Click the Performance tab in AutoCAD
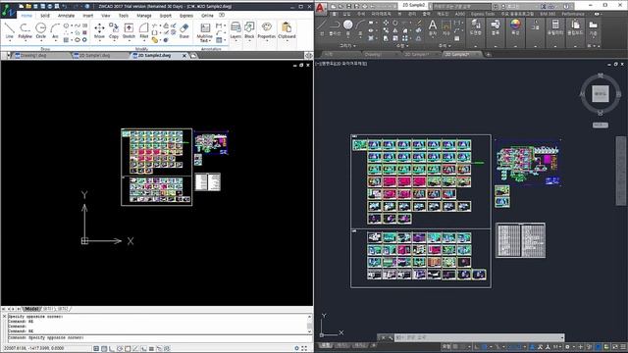 573,14
